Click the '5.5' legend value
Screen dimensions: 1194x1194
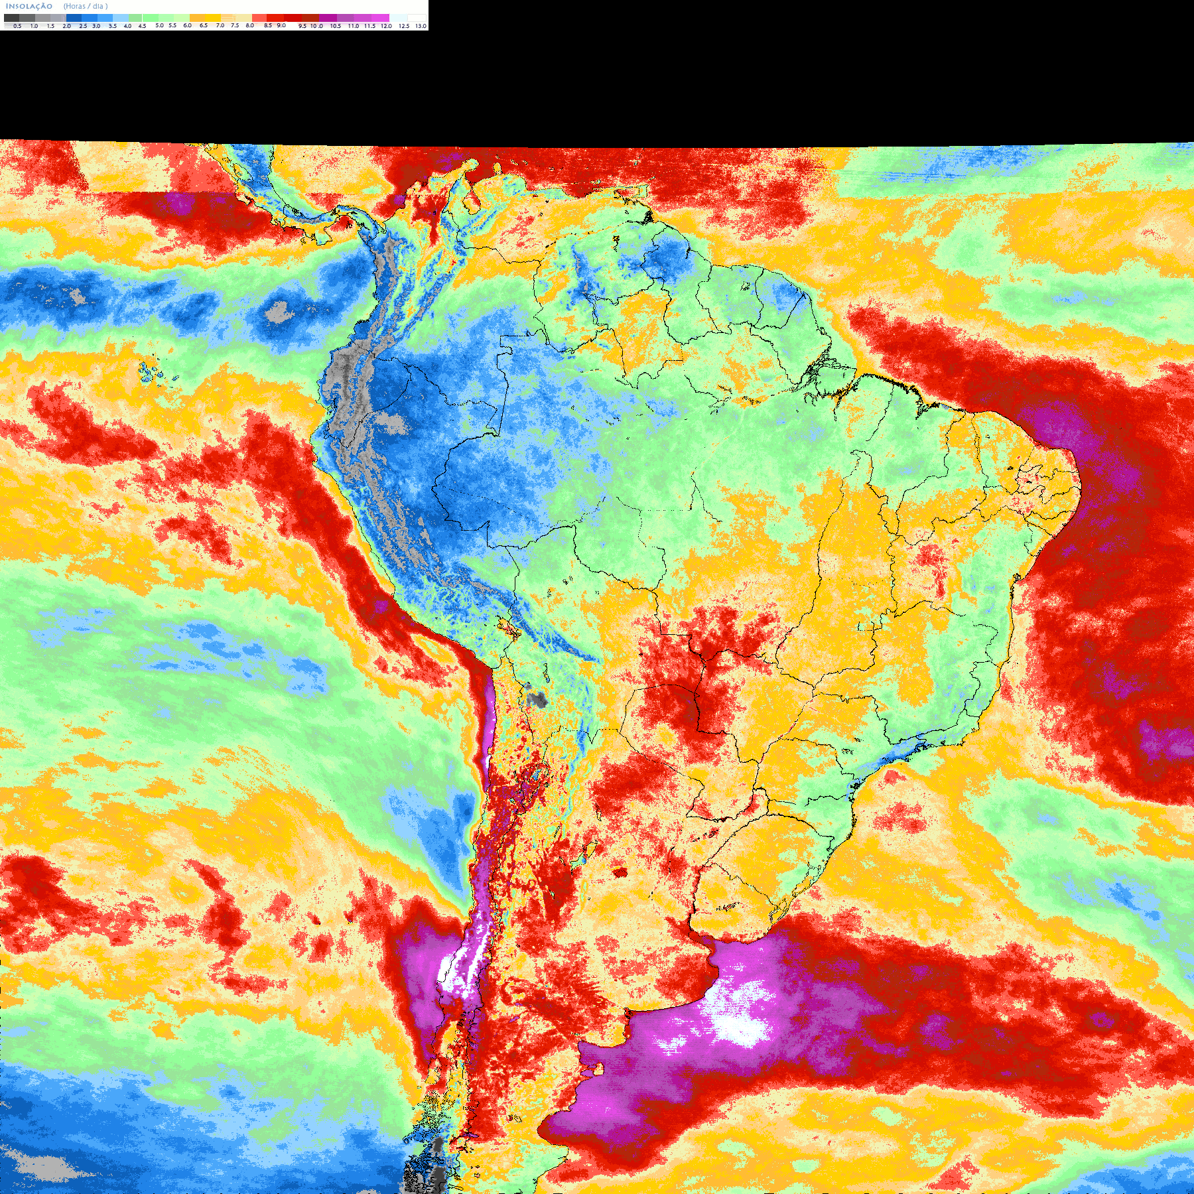point(172,25)
